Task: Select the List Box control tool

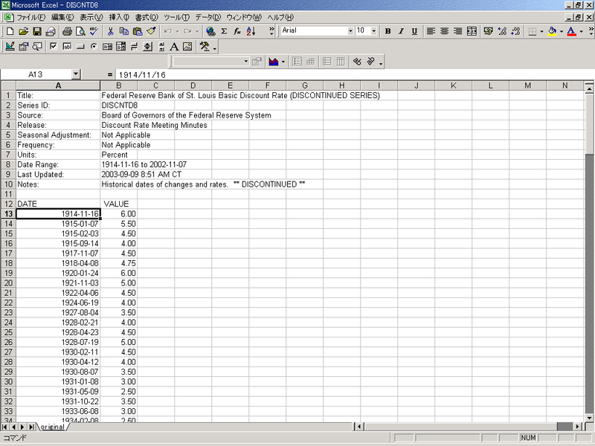Action: point(107,47)
